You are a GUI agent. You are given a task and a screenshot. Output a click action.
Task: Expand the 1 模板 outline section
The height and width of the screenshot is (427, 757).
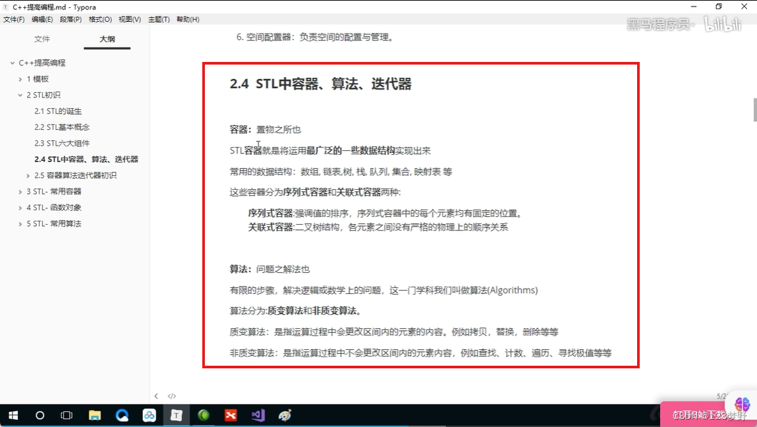(x=21, y=78)
